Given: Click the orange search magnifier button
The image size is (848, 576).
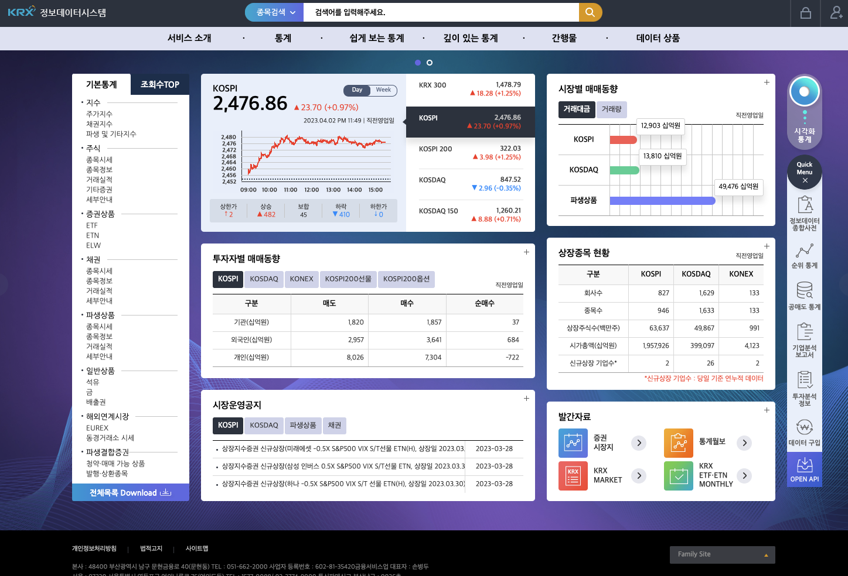Looking at the screenshot, I should coord(590,12).
